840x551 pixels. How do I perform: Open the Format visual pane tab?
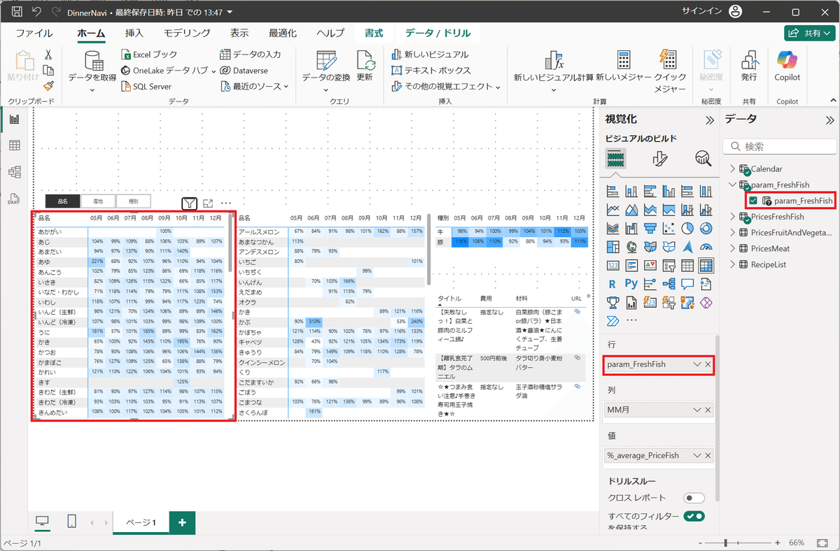tap(659, 159)
